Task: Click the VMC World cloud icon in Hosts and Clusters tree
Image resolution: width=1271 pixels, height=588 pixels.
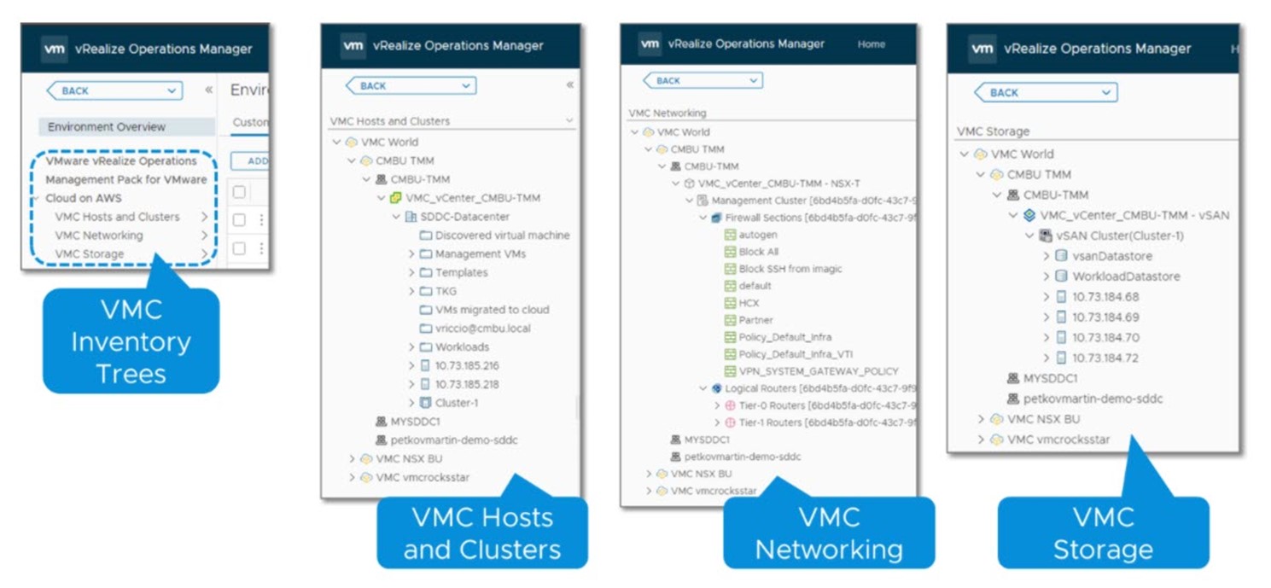Action: pyautogui.click(x=352, y=143)
